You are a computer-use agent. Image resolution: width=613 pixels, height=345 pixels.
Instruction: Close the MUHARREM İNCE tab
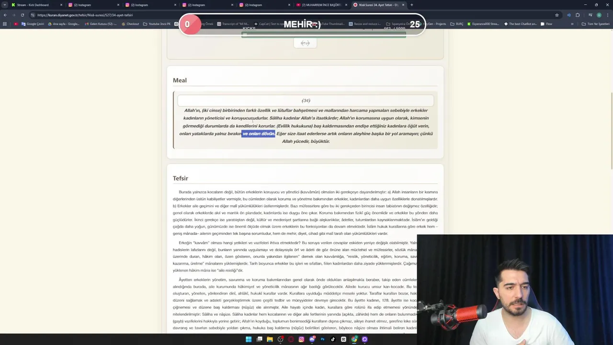pyautogui.click(x=346, y=5)
